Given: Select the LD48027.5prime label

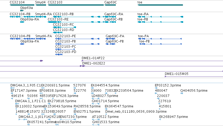Looking at the screenshot, I should coord(105,96).
